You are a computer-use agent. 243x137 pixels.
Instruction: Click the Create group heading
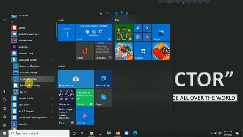(61, 20)
